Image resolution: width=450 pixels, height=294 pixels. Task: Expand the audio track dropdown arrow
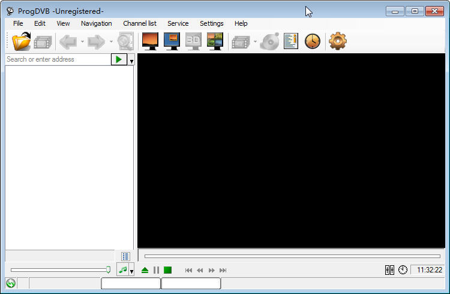click(131, 271)
